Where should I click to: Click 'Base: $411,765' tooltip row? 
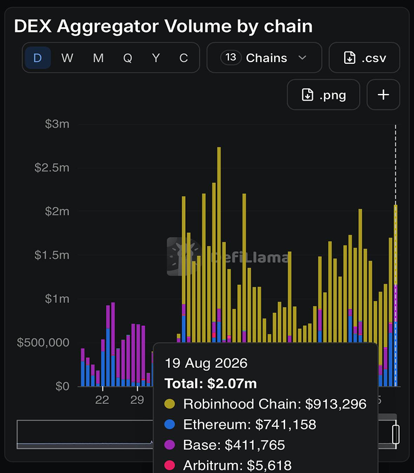coord(225,445)
